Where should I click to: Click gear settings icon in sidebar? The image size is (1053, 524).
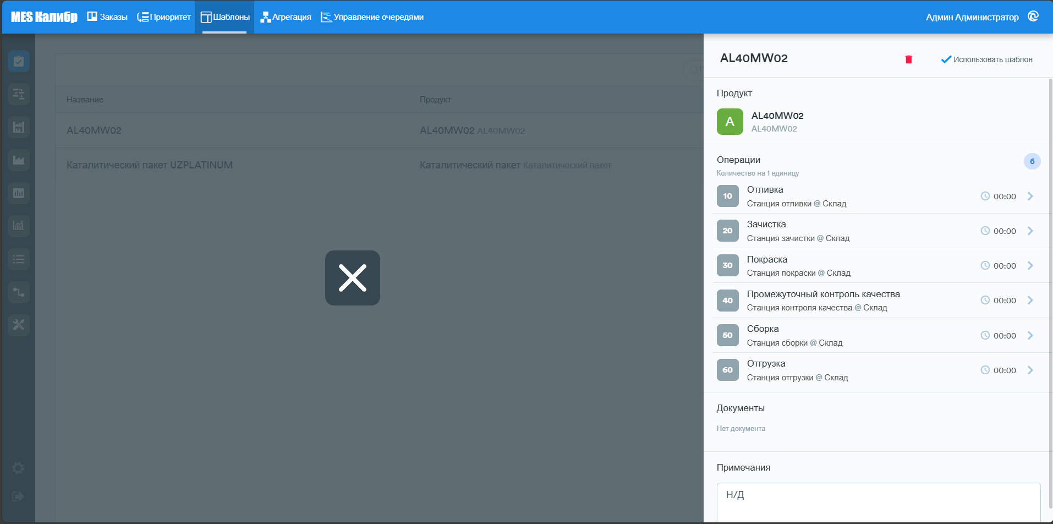pyautogui.click(x=18, y=468)
